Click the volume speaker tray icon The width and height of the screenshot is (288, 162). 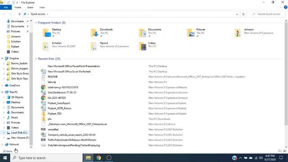[x=261, y=158]
